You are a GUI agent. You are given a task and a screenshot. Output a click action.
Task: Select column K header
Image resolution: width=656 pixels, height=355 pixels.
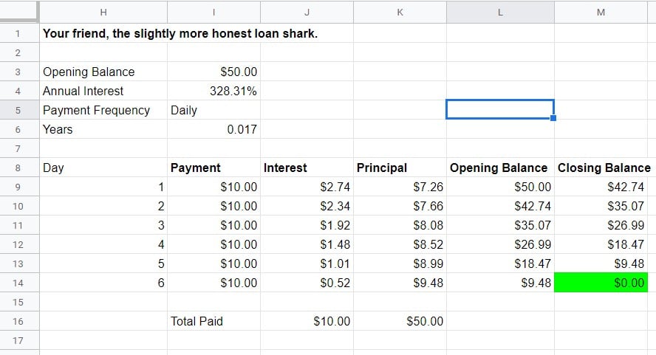tap(400, 12)
